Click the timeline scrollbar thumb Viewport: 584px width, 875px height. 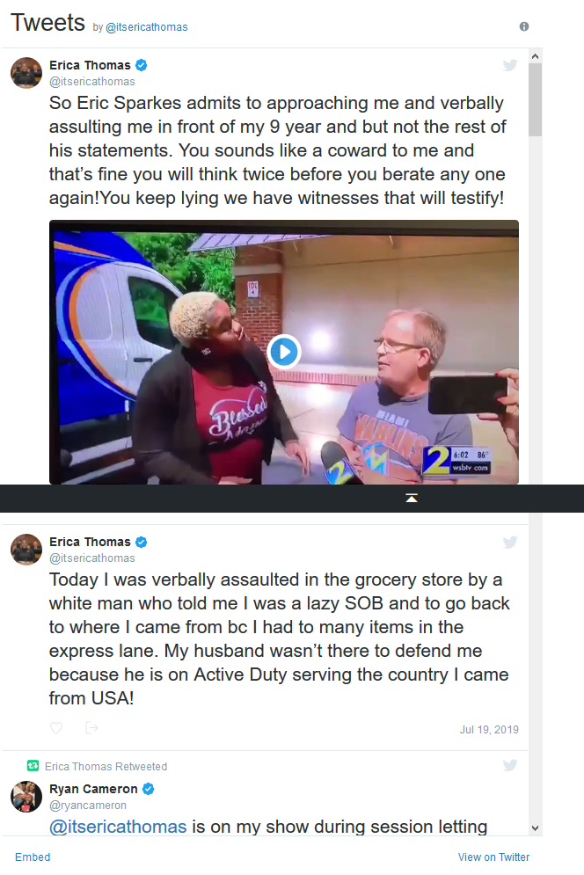(535, 99)
